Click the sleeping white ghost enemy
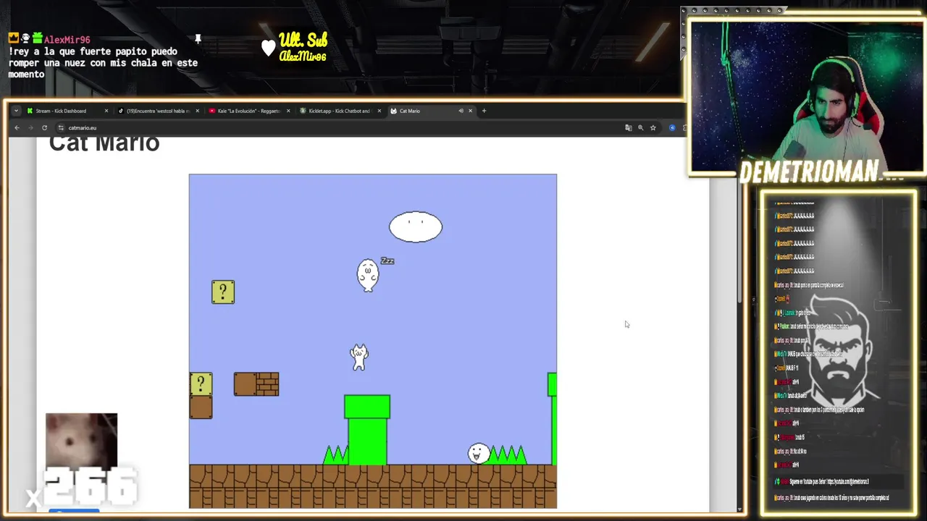 tap(368, 275)
